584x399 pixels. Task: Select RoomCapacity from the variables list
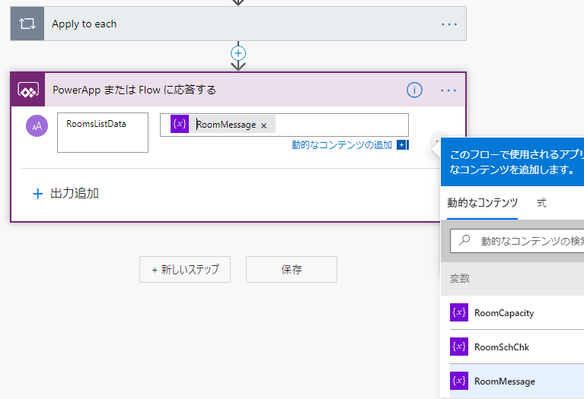tap(517, 312)
